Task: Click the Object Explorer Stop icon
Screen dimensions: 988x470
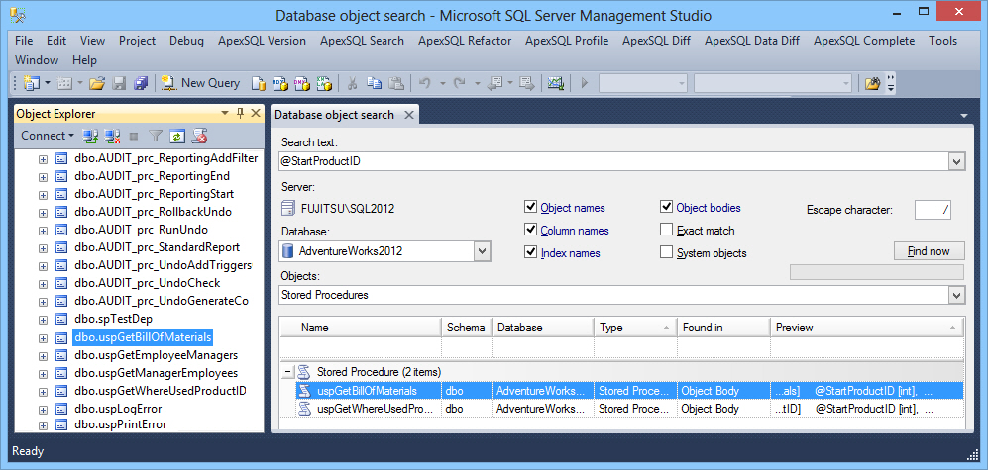Action: [134, 136]
